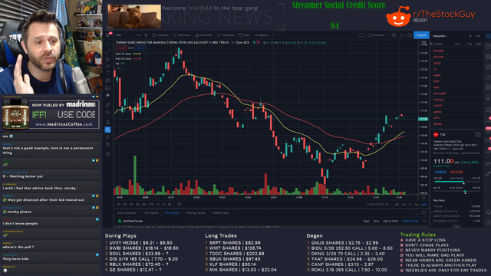This screenshot has width=491, height=276.
Task: Click the trash icon to remove drawings
Action: coord(107,154)
